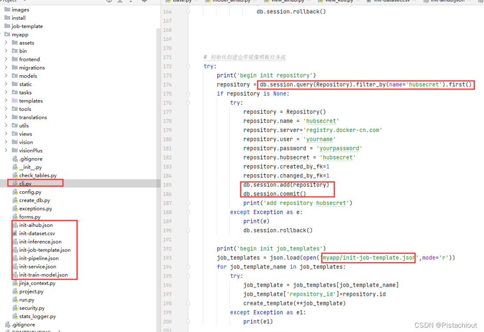
Task: Expand the static folder
Action: [x=6, y=84]
